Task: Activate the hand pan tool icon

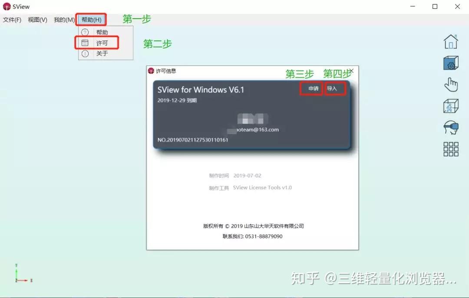Action: click(451, 84)
